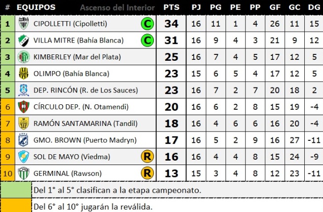Click the green legend color box
Image resolution: width=323 pixels, height=212 pixels.
tap(16, 190)
